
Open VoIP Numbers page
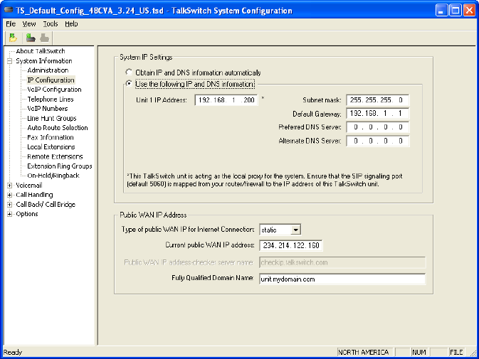tap(48, 109)
